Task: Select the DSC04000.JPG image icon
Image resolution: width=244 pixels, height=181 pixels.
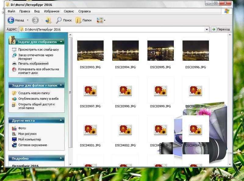Action: pyautogui.click(x=196, y=90)
